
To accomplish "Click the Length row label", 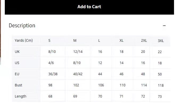I will 21,96.
